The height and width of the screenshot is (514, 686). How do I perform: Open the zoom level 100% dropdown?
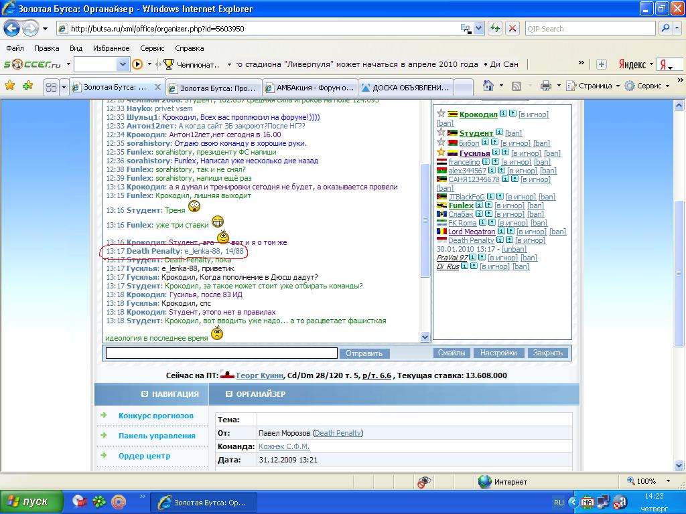tap(667, 481)
